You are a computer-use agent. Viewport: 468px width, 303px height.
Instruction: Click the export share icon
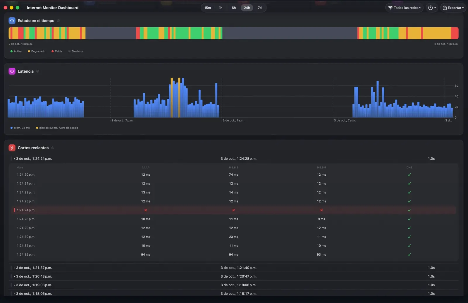coord(445,8)
